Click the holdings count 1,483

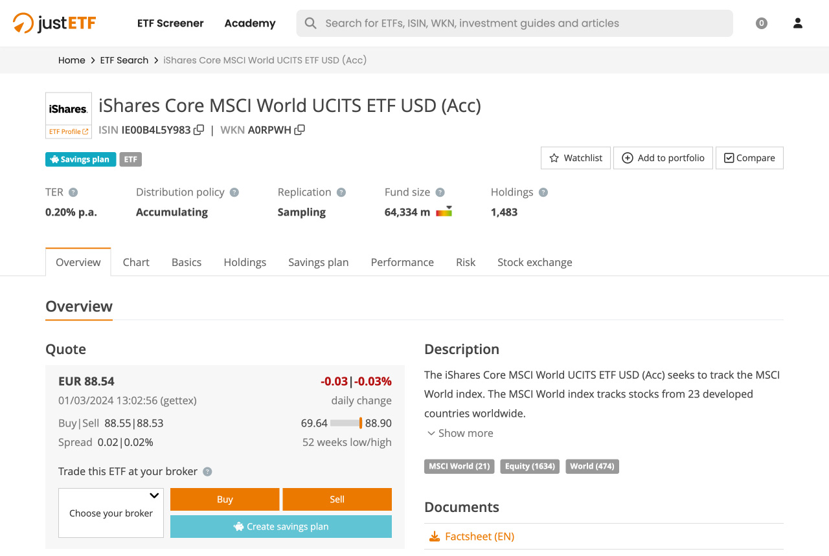(x=504, y=212)
